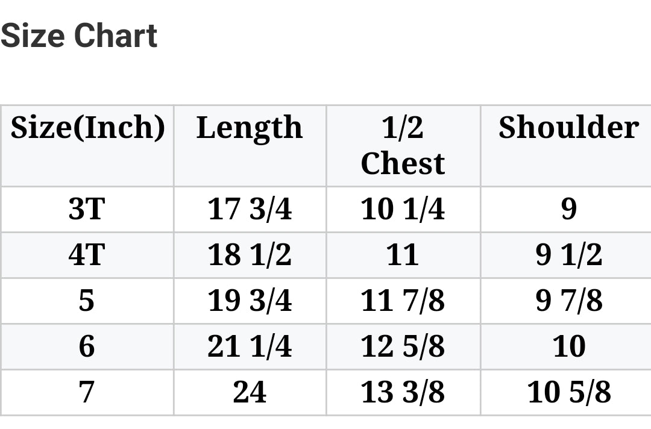Viewport: 651px width, 429px height.
Task: Select the 10 5/8 shoulder cell
Action: [568, 392]
